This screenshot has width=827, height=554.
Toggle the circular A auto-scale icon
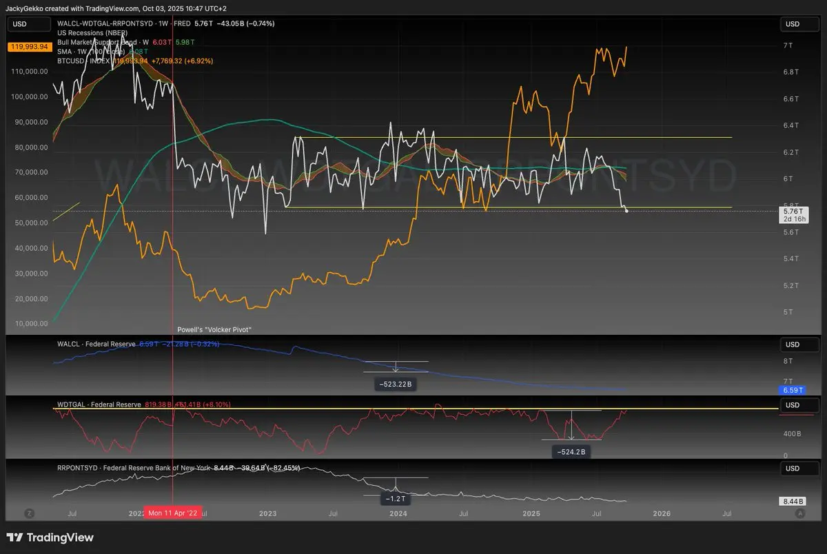tap(799, 513)
